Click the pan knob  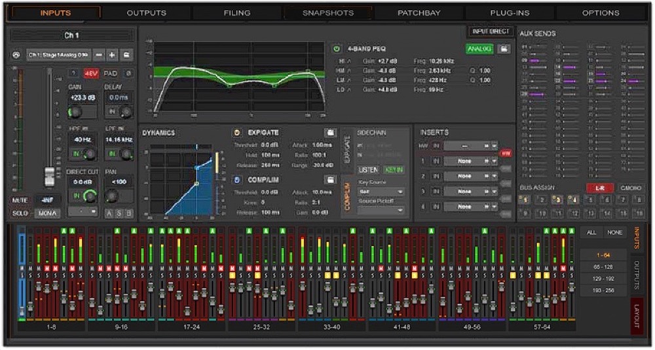(111, 196)
